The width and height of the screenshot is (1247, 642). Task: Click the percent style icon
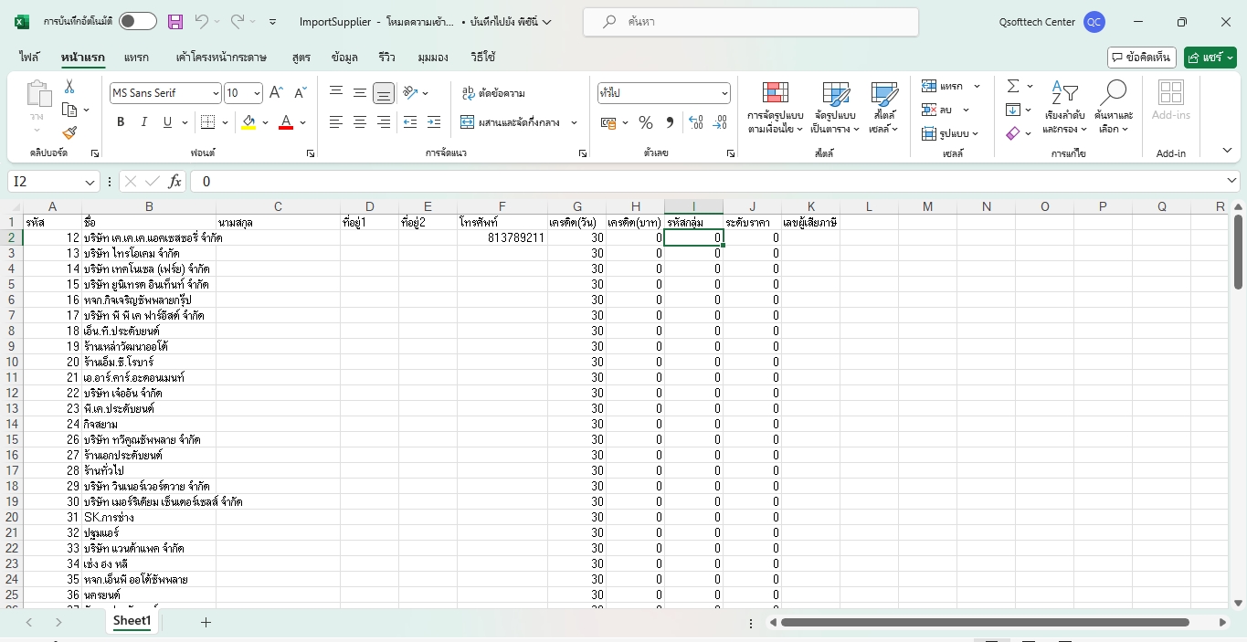[646, 122]
